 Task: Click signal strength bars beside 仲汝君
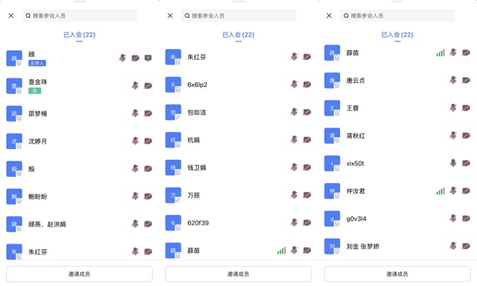440,191
